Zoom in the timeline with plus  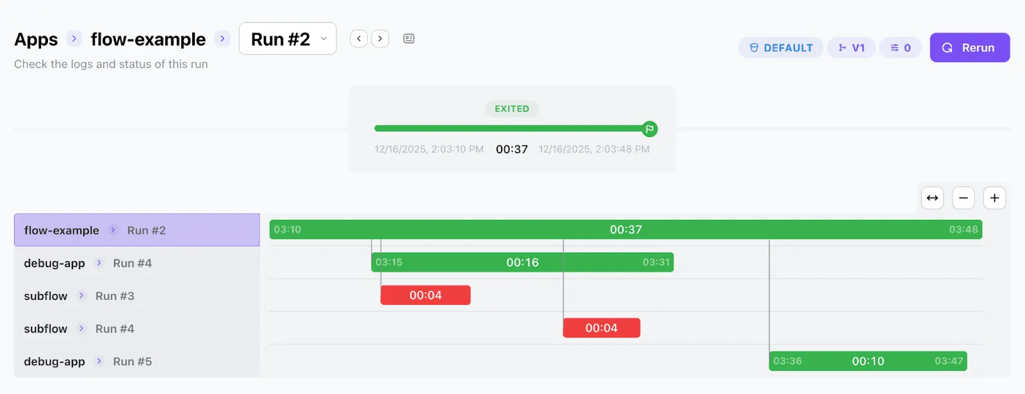994,198
